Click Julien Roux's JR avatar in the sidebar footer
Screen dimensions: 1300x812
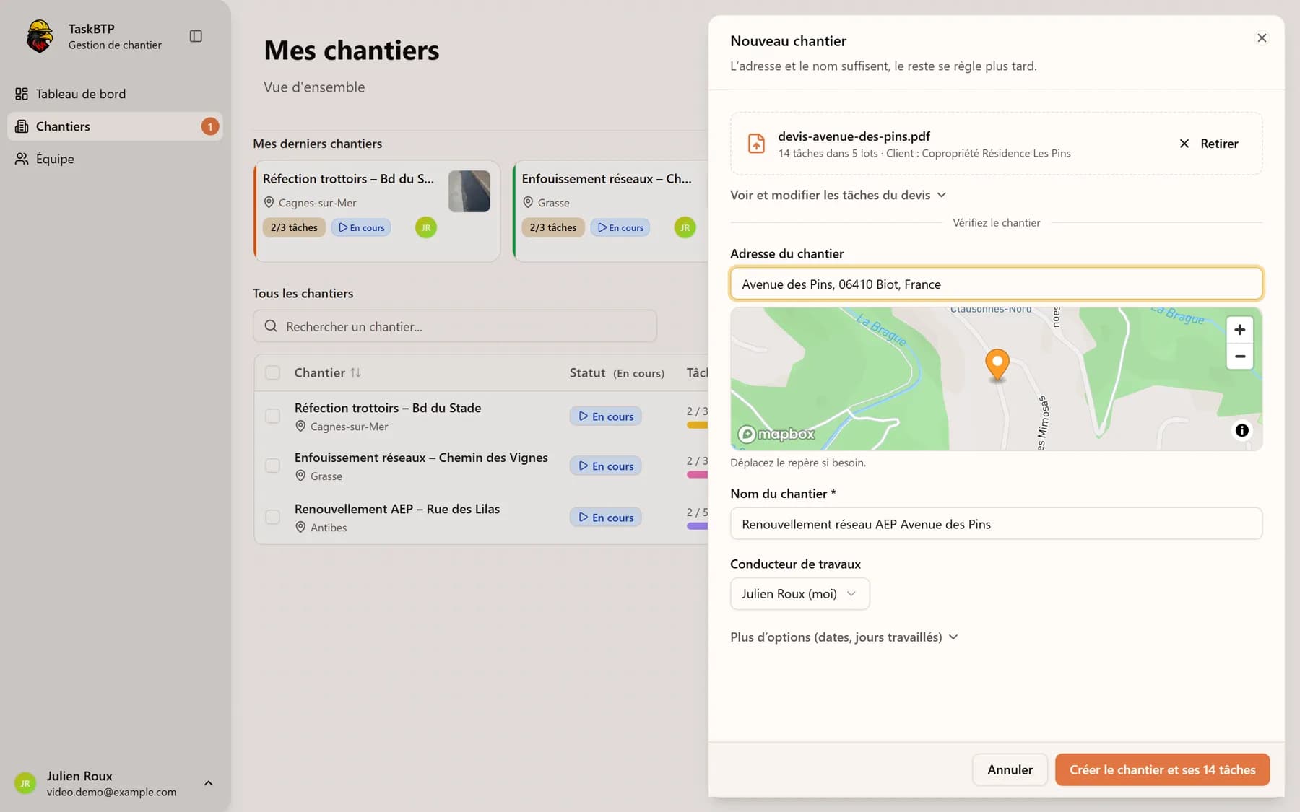point(25,783)
